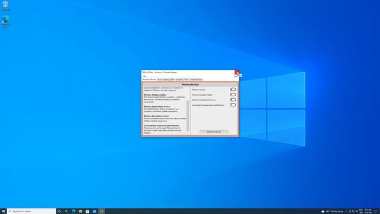Open File Explorer from the taskbar

pos(81,212)
